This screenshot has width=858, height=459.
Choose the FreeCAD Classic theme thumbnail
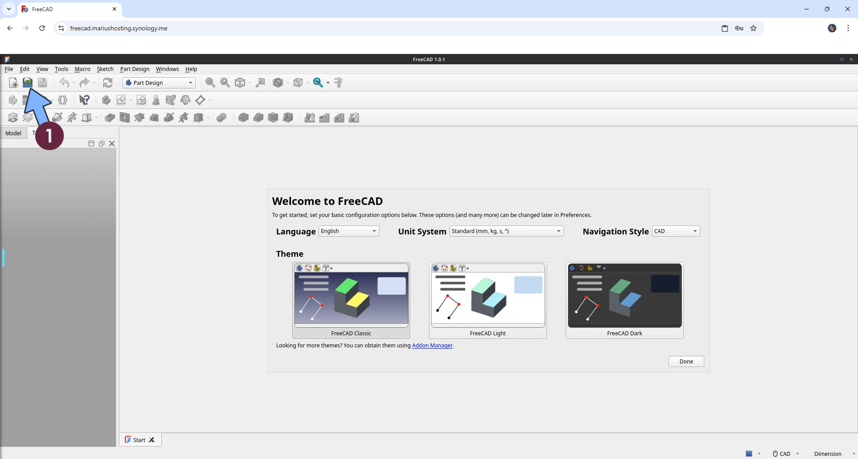tap(351, 300)
